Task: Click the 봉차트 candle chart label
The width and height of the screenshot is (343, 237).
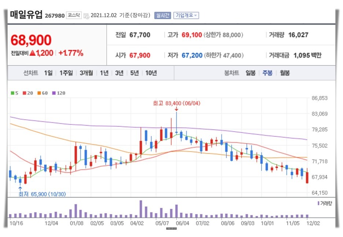Action: [x=232, y=73]
